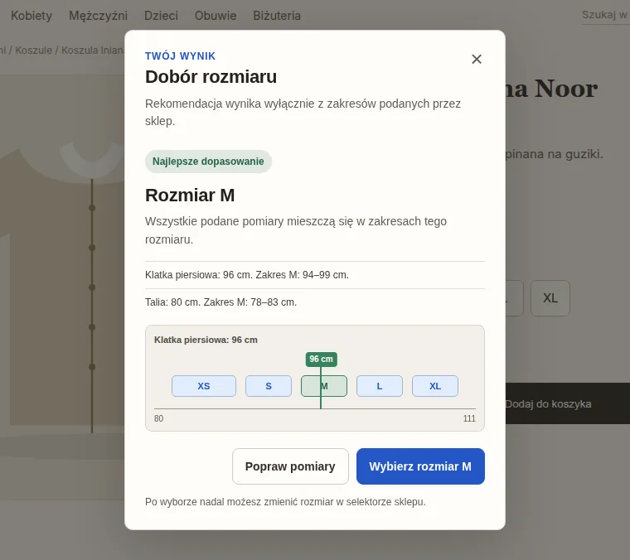Click the chart title Klatka piersiowa: 96 cm
Image resolution: width=630 pixels, height=560 pixels.
click(x=206, y=340)
